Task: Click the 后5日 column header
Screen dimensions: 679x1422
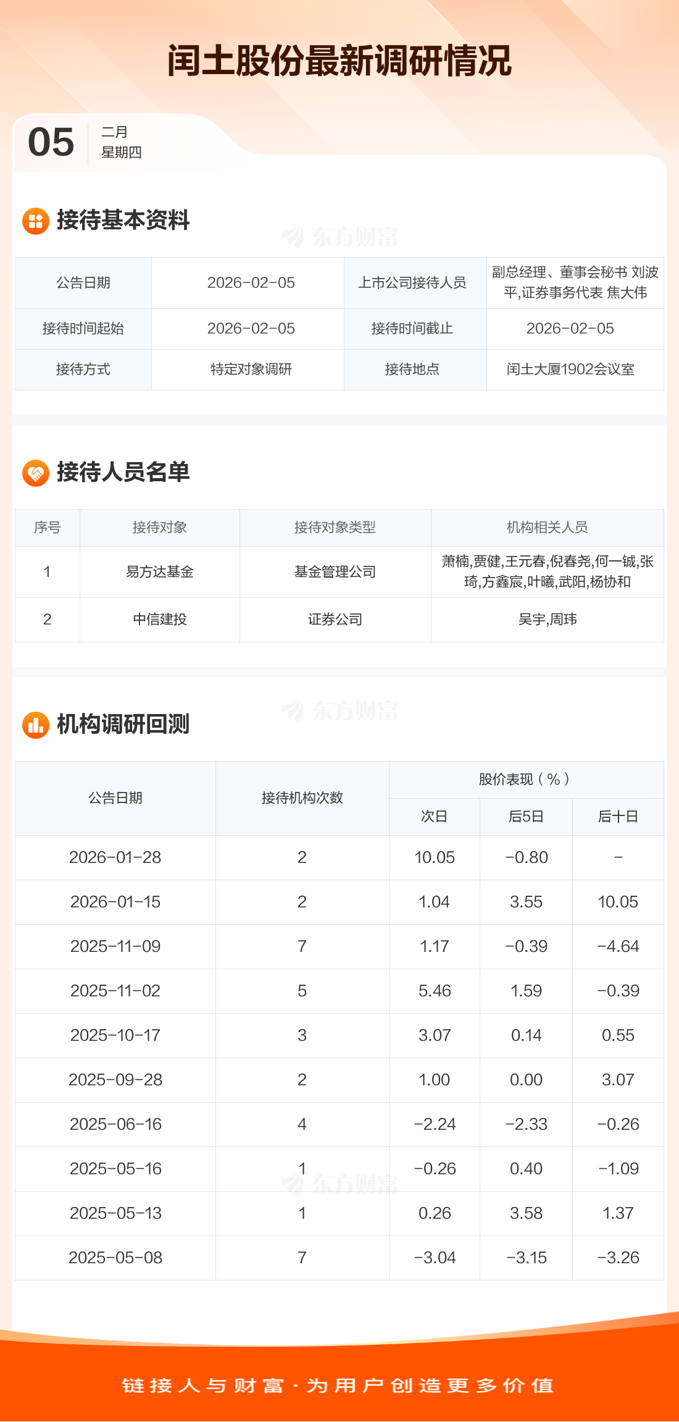Action: coord(527,817)
